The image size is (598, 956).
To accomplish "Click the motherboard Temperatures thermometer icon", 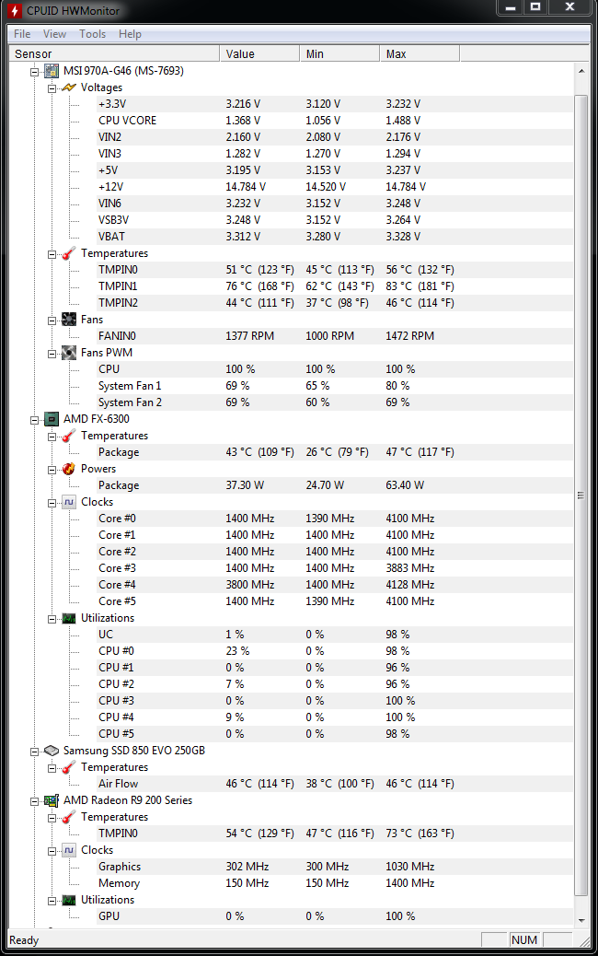I will pyautogui.click(x=69, y=253).
